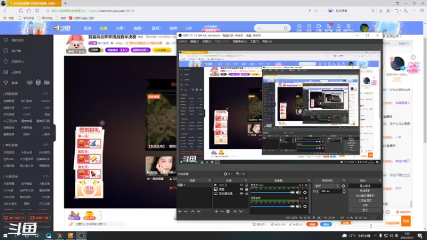Claim sign-in reward button in popup
427x240 pixels.
click(x=90, y=188)
